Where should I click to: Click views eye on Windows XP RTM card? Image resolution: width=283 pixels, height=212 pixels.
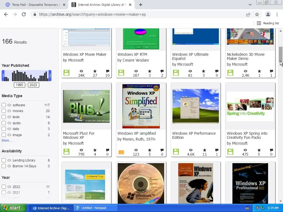click(x=136, y=71)
